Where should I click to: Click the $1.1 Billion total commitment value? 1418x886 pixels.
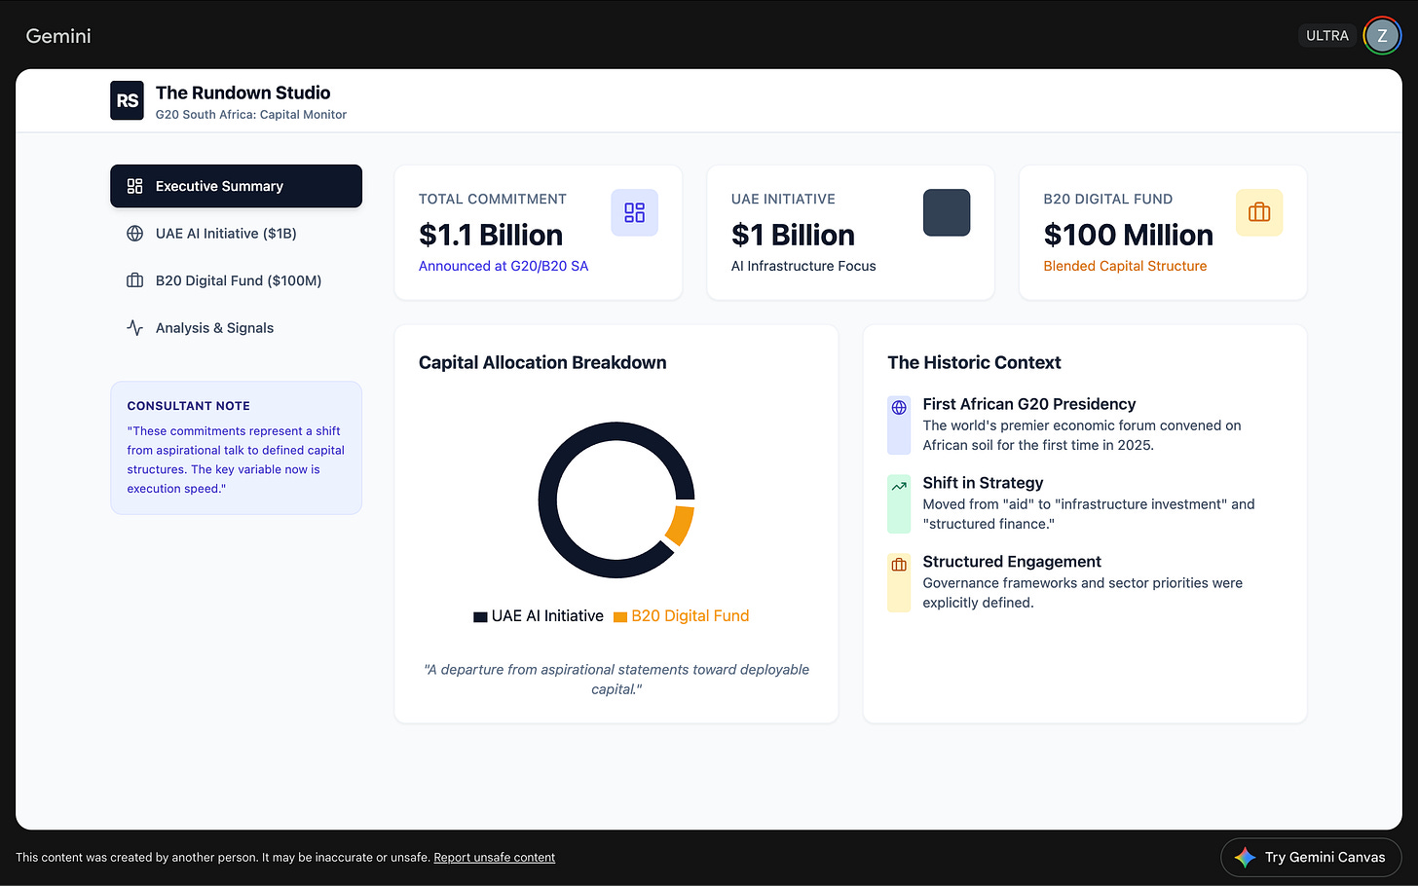(x=491, y=235)
